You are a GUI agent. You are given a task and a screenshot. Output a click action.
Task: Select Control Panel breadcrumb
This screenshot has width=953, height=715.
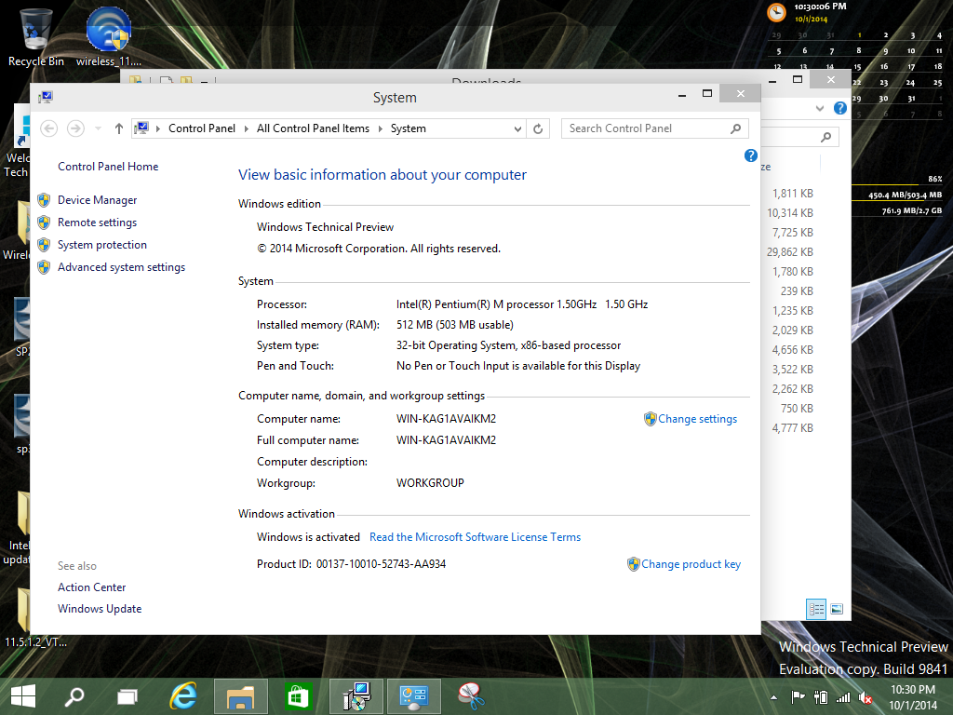coord(202,128)
